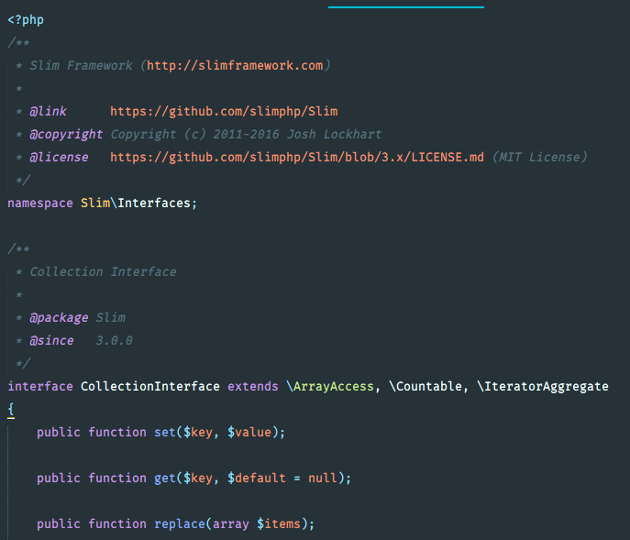Viewport: 630px width, 540px height.
Task: Click the slimframework.com URL in comment
Action: point(235,65)
